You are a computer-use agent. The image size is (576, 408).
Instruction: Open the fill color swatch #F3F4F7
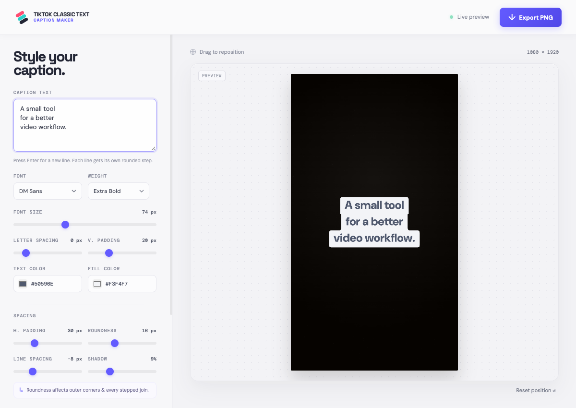click(x=97, y=284)
